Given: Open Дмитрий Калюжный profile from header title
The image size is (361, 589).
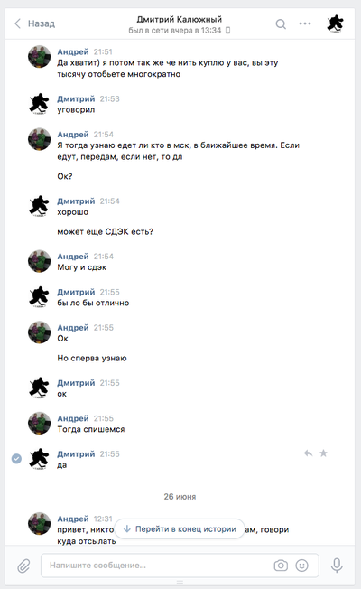Looking at the screenshot, I should [179, 19].
